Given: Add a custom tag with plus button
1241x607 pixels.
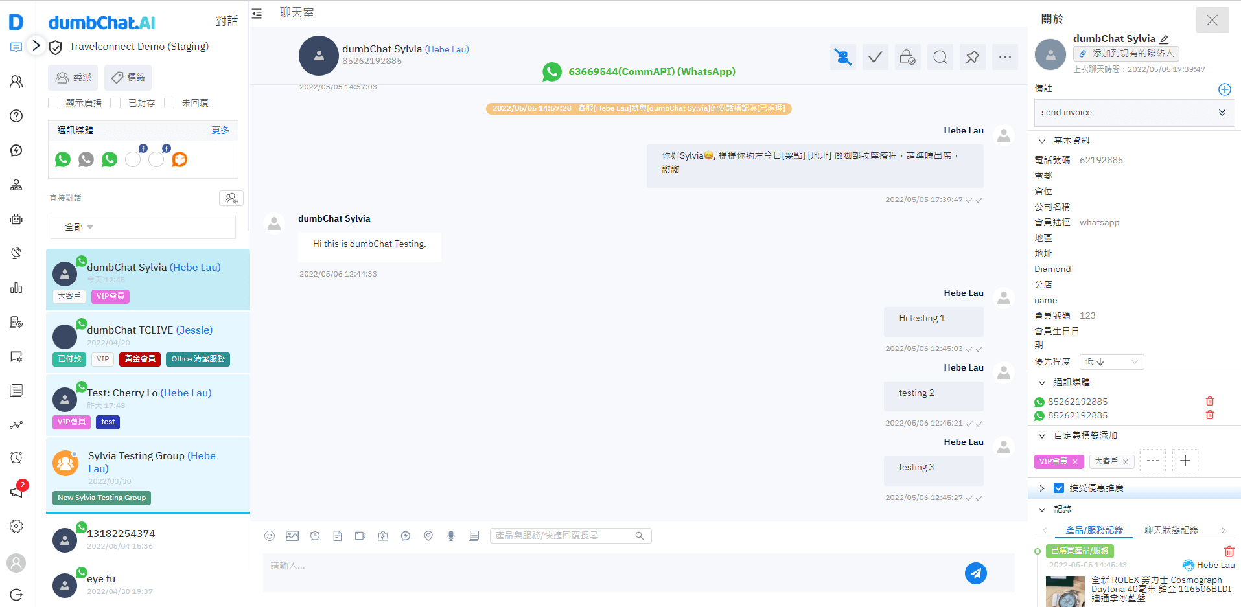Looking at the screenshot, I should click(x=1185, y=461).
